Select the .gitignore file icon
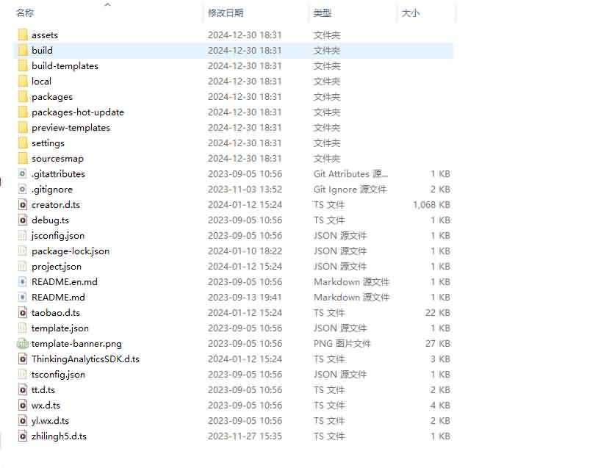 pyautogui.click(x=22, y=189)
